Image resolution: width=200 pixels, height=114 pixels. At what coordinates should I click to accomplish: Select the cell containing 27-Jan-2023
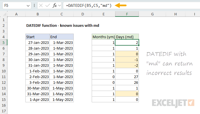37,42
